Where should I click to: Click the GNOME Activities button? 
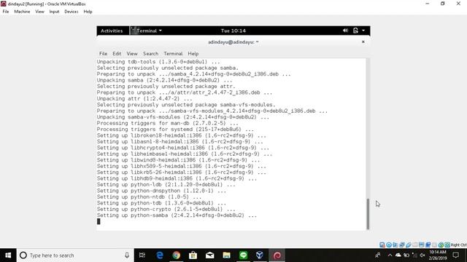(x=112, y=31)
